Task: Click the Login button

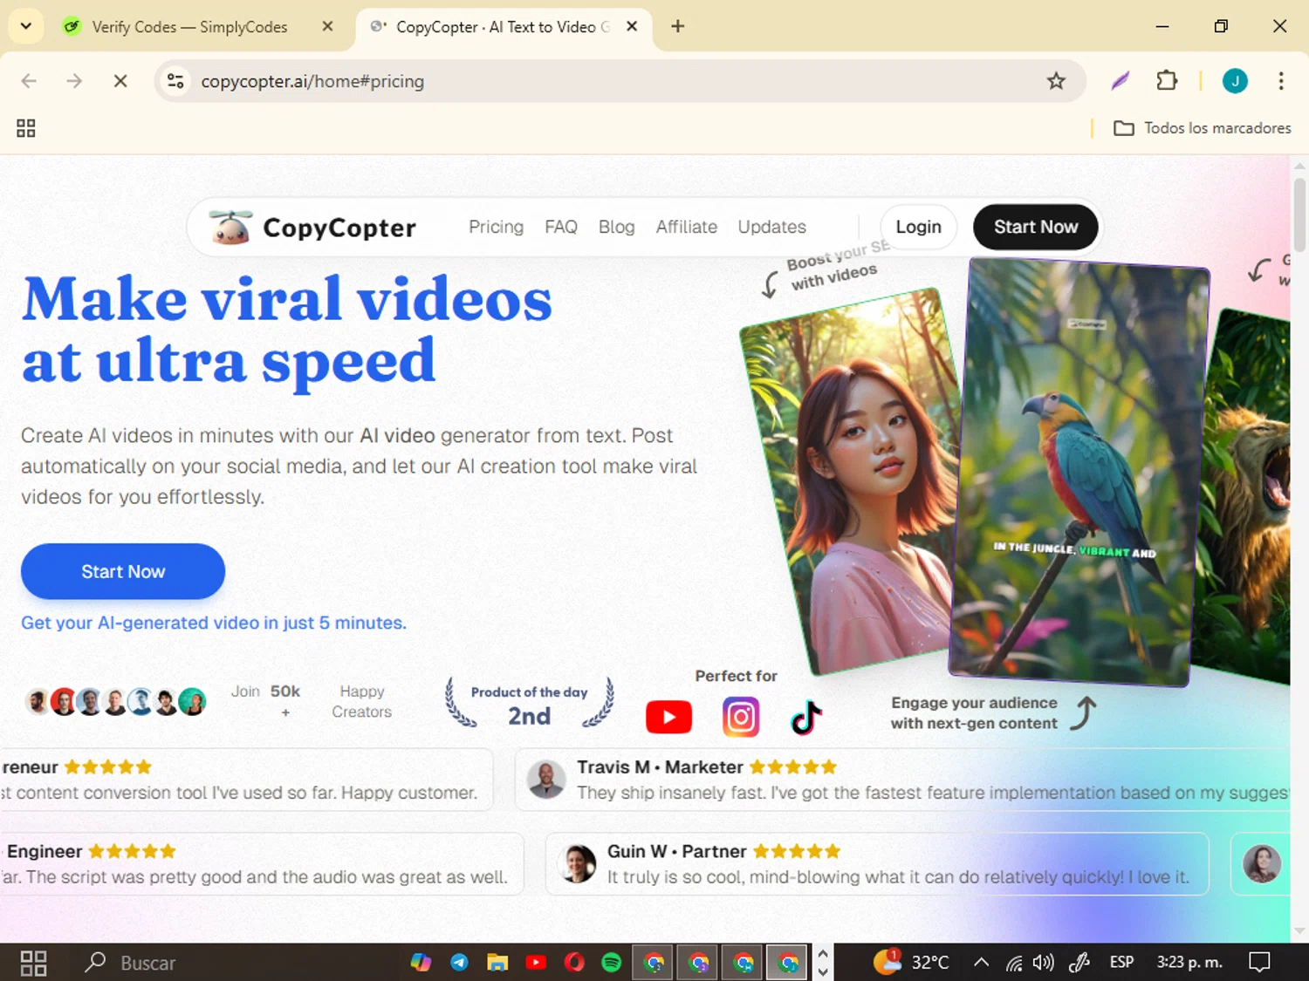Action: (918, 227)
